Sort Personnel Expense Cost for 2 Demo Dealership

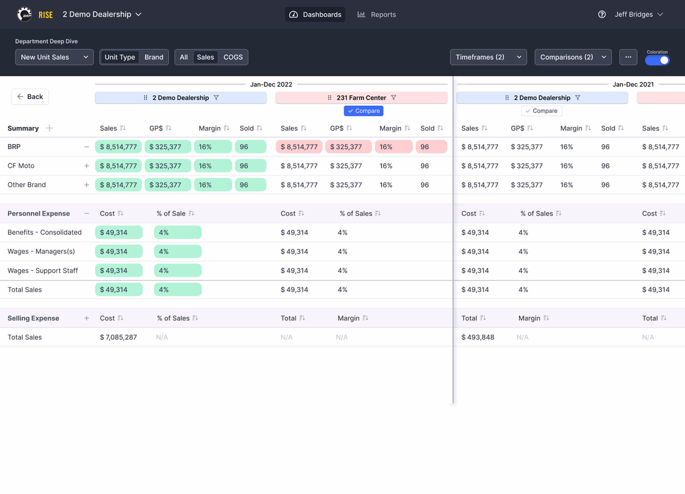120,214
